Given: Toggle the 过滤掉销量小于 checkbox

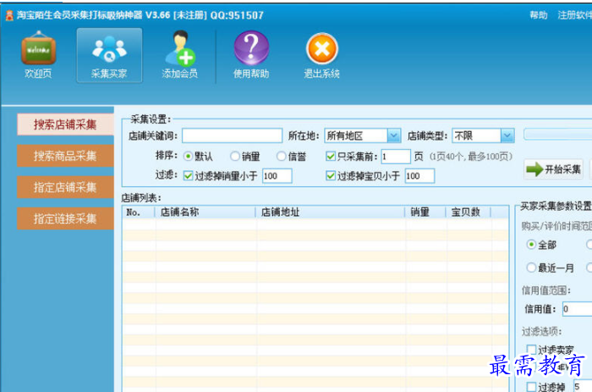Looking at the screenshot, I should pos(188,176).
